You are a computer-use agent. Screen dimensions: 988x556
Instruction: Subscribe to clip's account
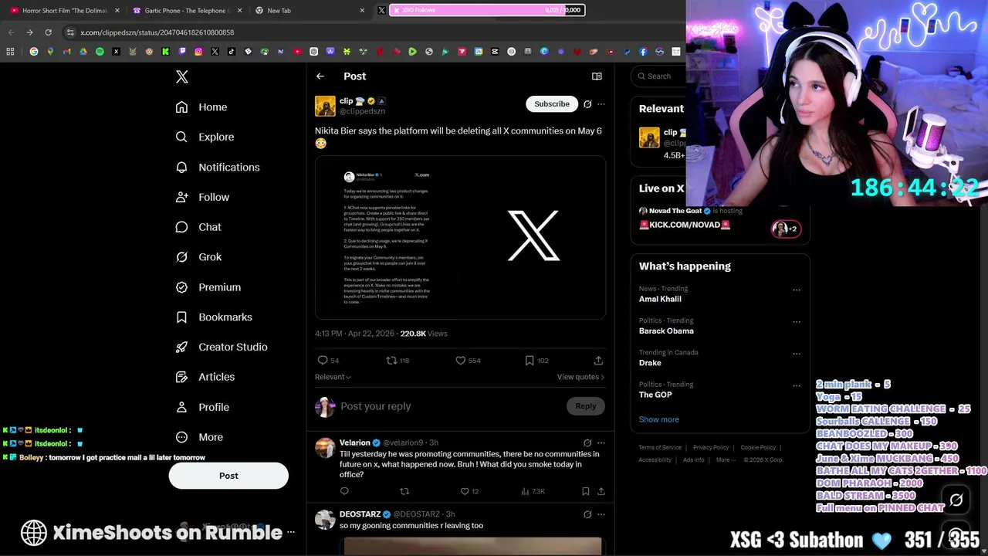point(552,104)
